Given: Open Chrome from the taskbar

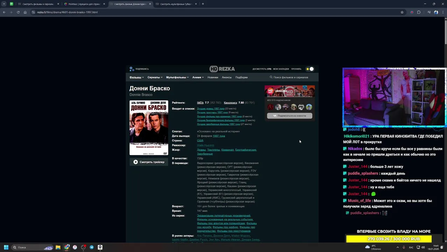Looking at the screenshot, I should pos(67,247).
